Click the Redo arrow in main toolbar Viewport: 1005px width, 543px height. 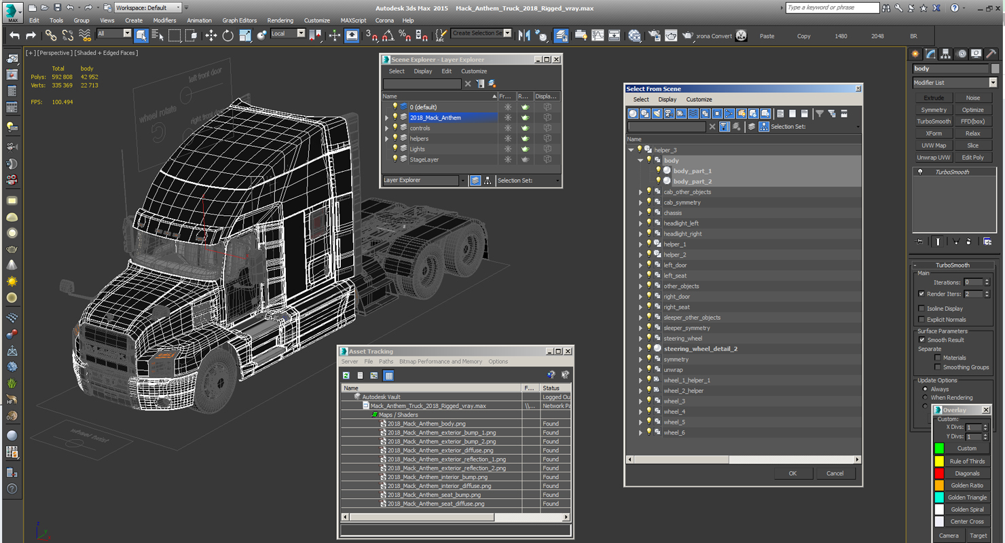click(31, 35)
